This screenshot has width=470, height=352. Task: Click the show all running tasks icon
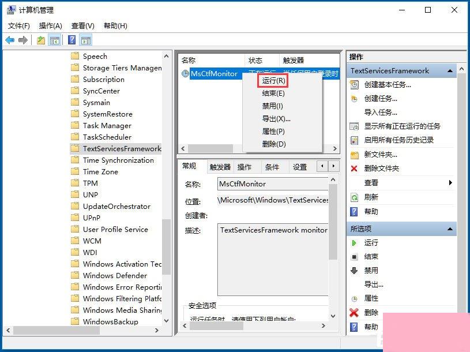coord(354,126)
